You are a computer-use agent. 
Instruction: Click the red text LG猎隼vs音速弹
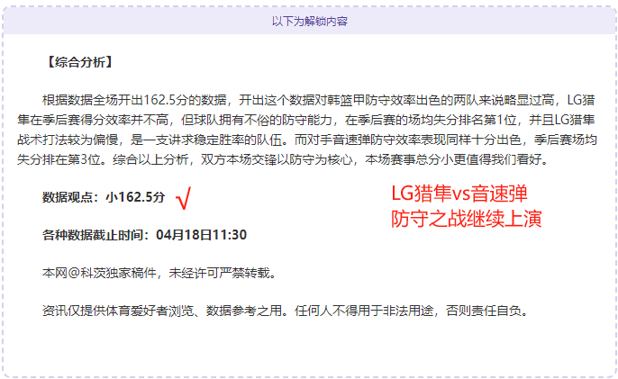(459, 194)
